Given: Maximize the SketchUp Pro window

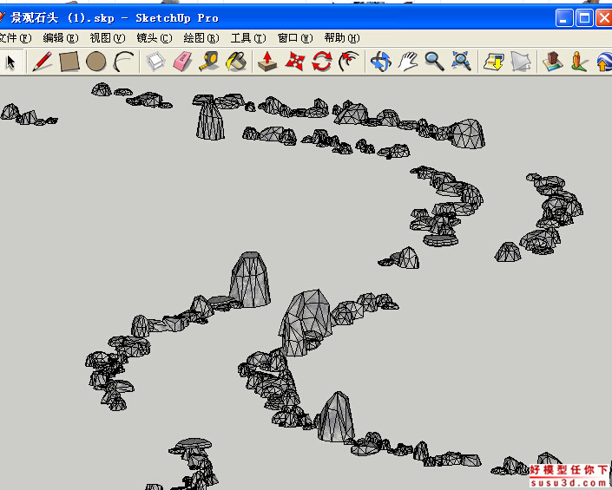Looking at the screenshot, I should coord(584,18).
